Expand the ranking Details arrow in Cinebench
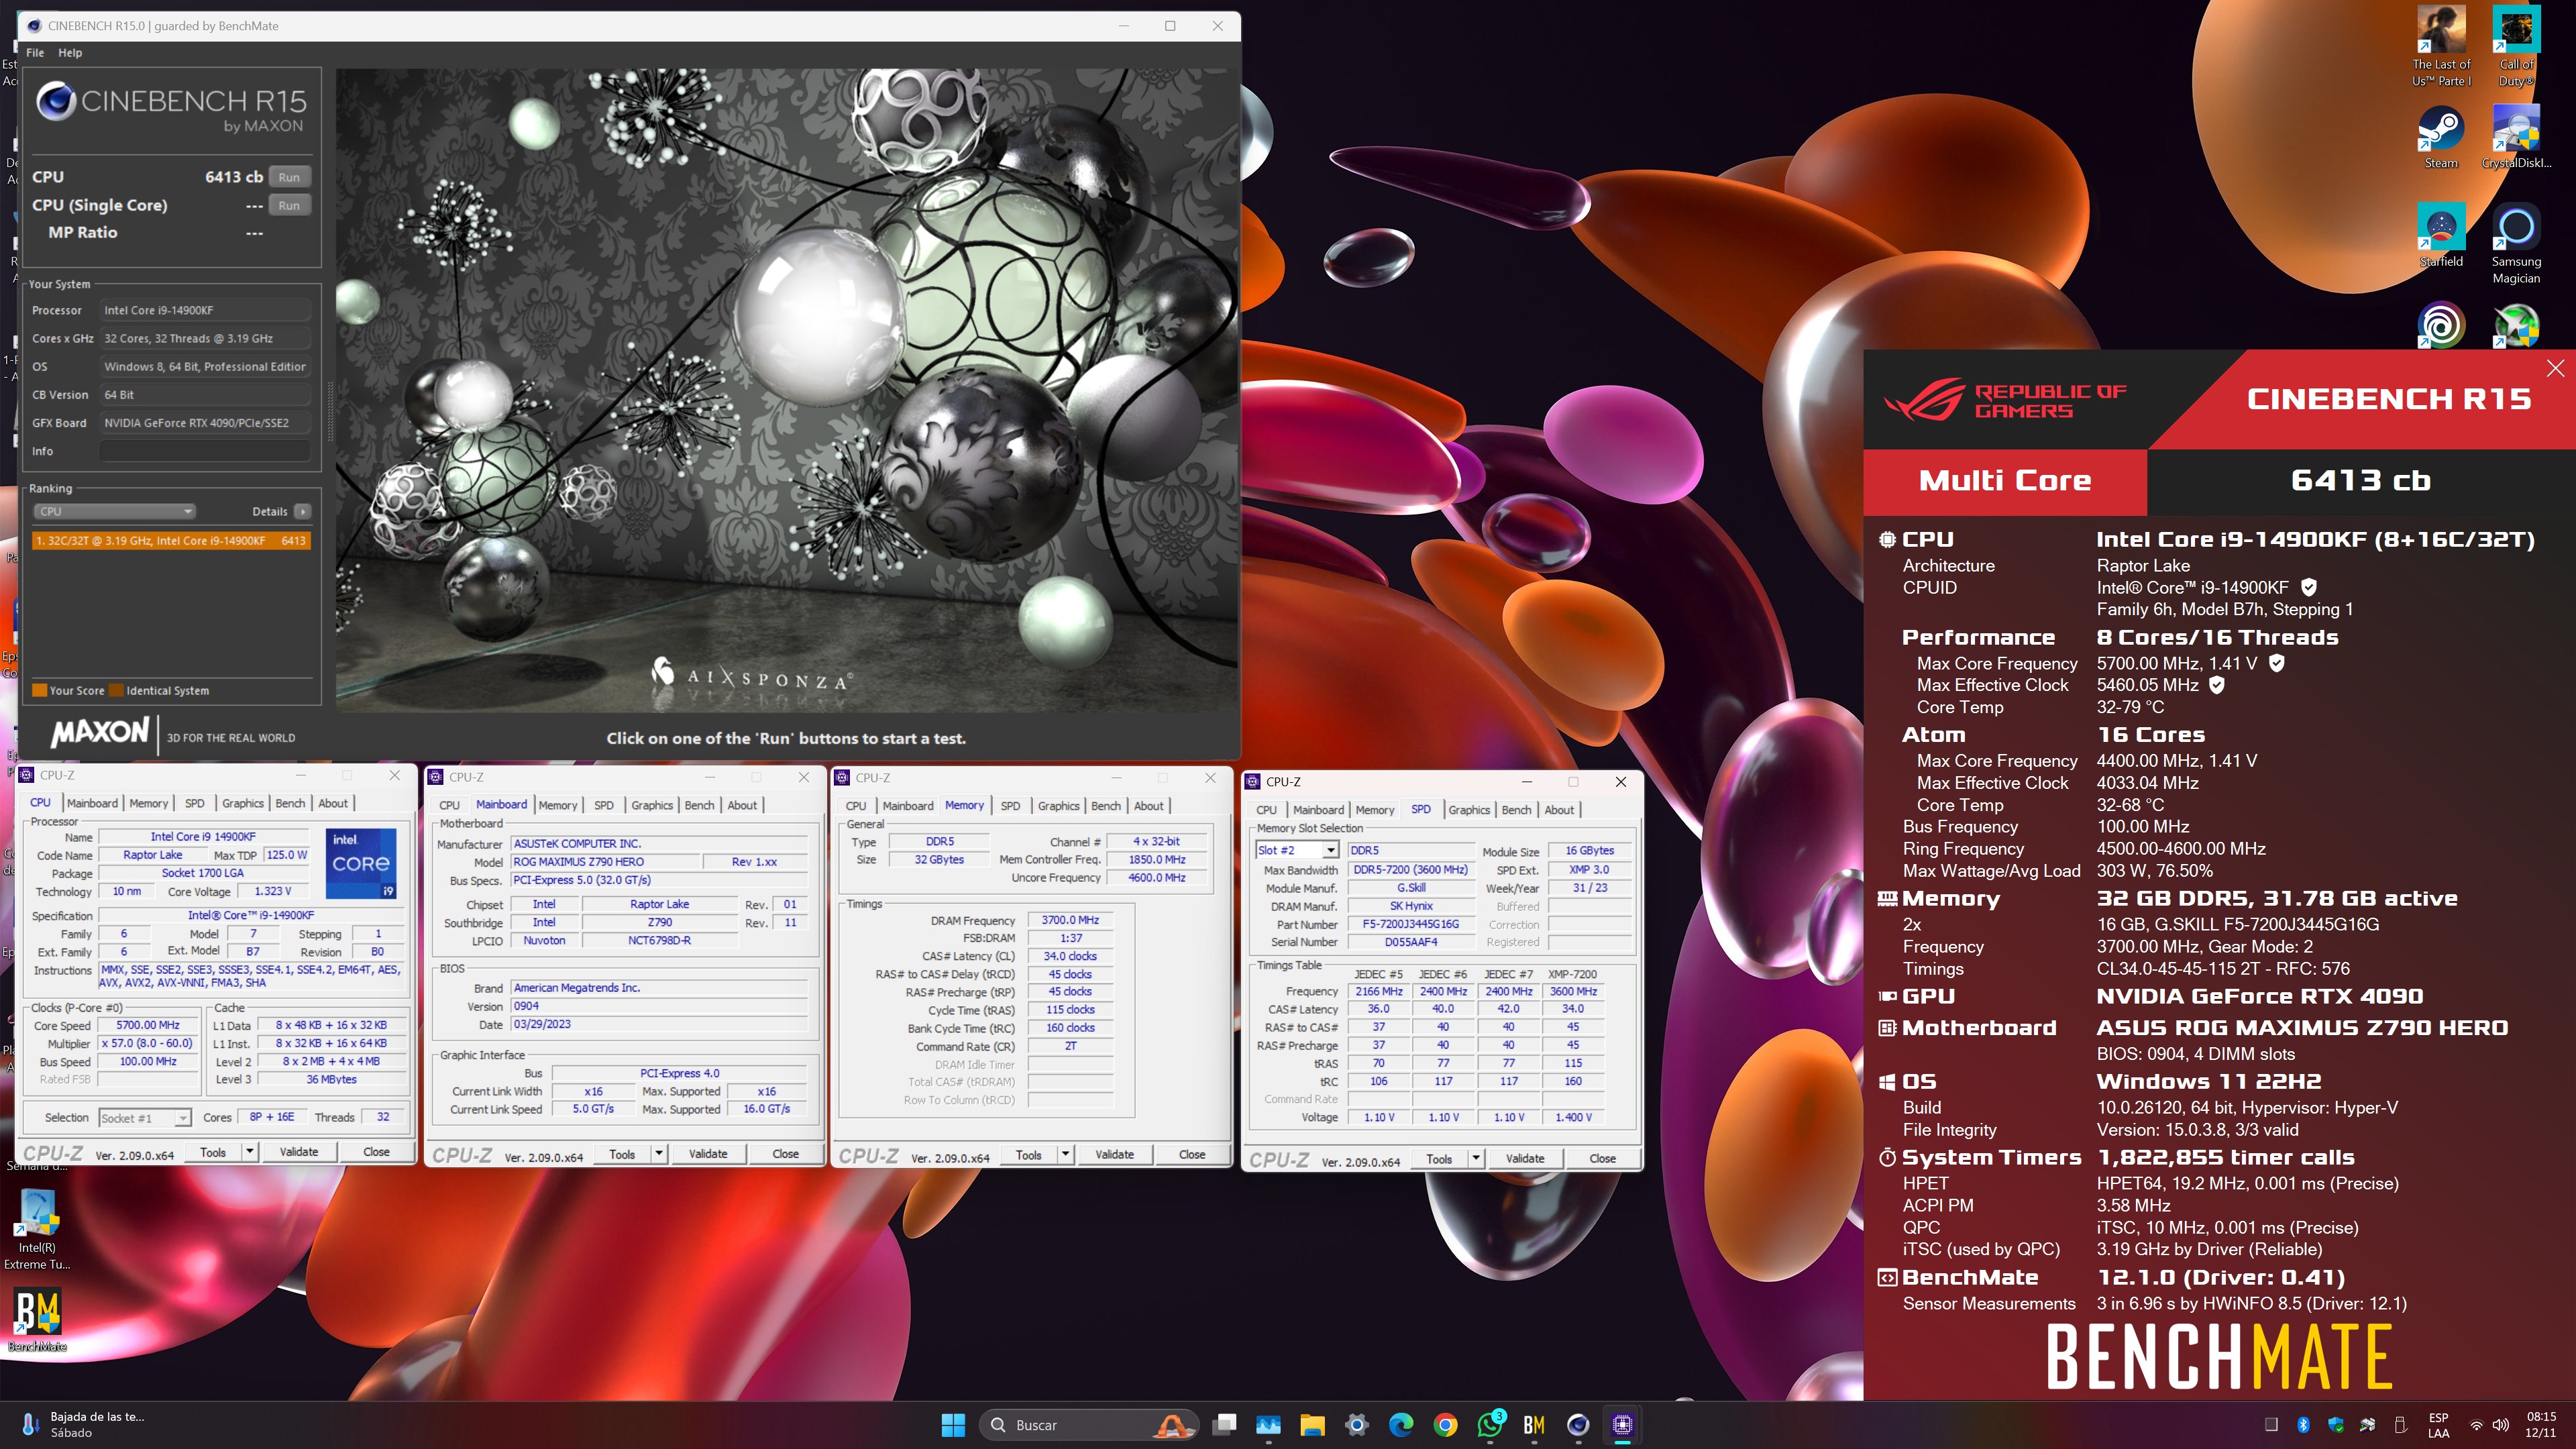Image resolution: width=2576 pixels, height=1449 pixels. 302,511
